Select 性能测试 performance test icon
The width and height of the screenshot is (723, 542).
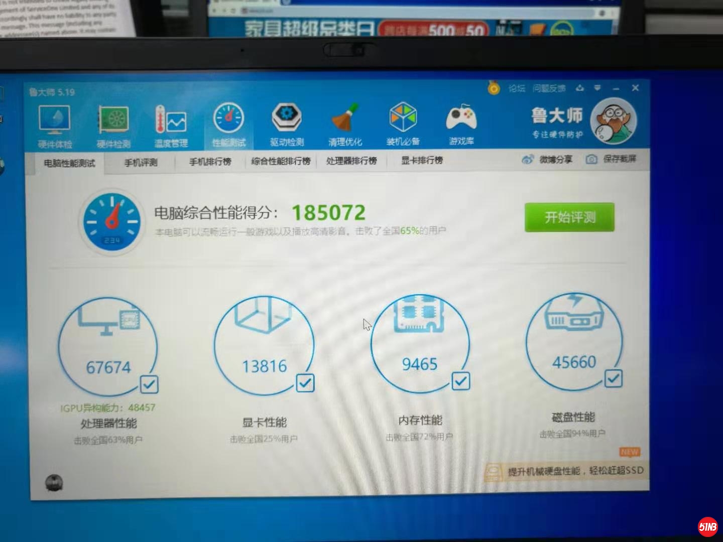pyautogui.click(x=229, y=125)
